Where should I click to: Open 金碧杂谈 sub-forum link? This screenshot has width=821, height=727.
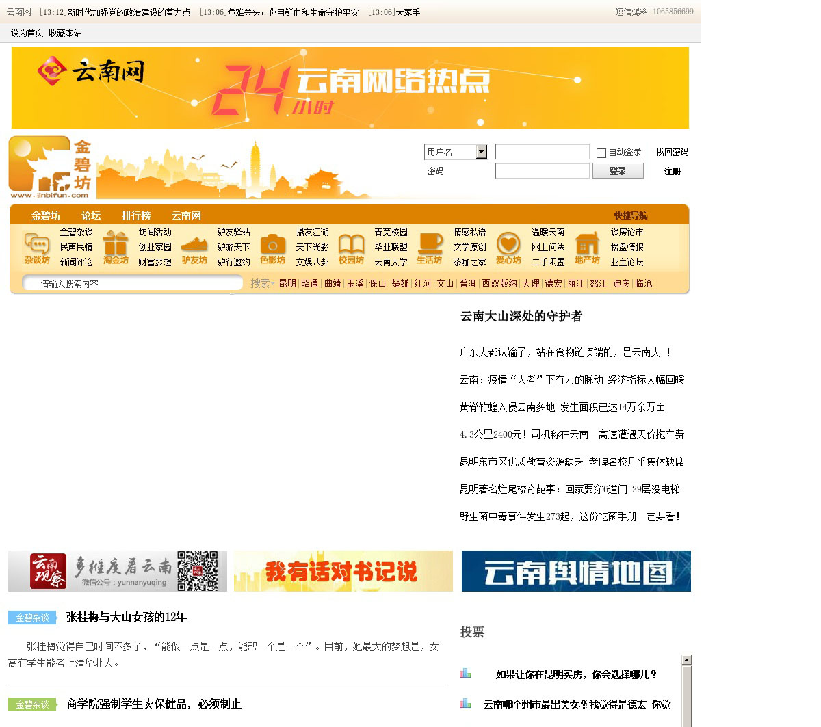(76, 232)
